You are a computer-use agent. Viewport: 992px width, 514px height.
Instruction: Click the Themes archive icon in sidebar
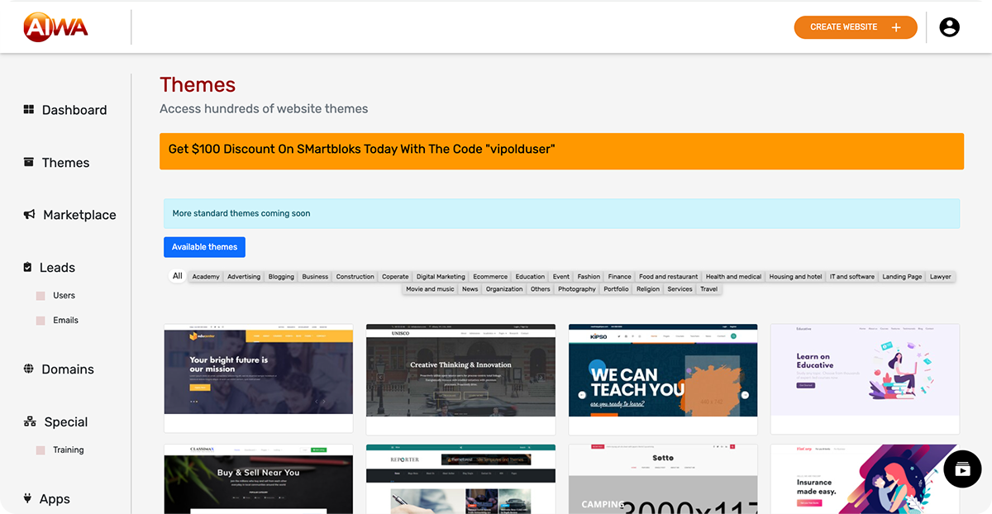29,162
